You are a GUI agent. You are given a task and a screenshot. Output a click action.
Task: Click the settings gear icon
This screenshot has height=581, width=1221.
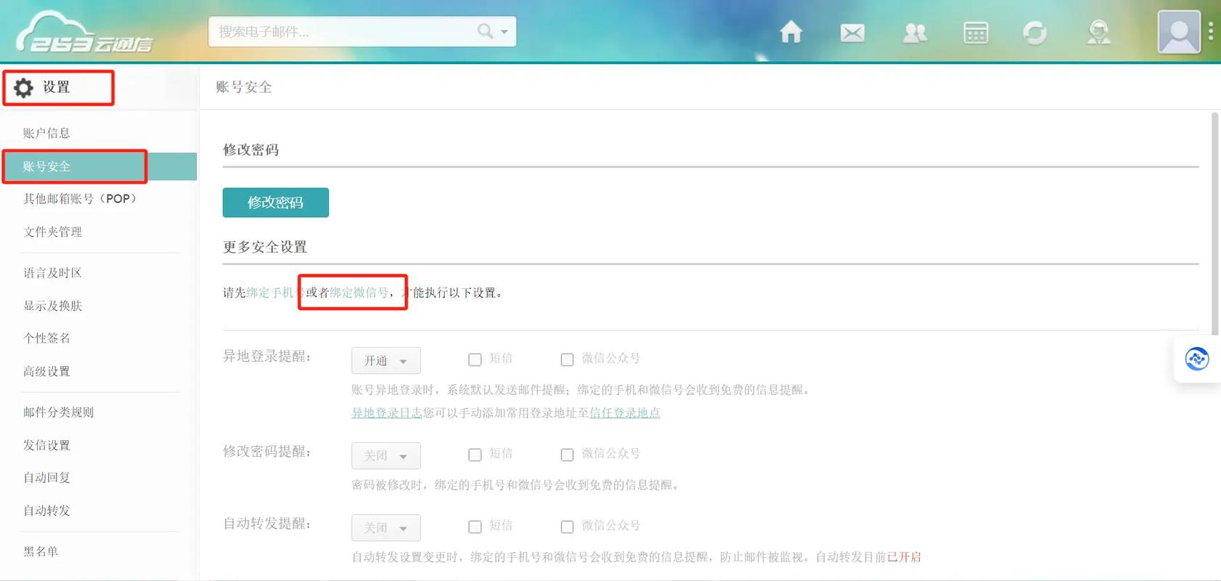click(x=23, y=88)
